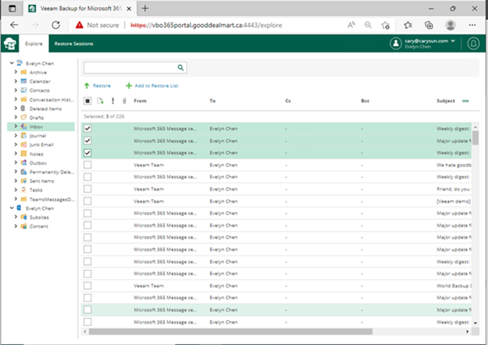Click the browser back arrow
Viewport: 488px width, 345px height.
tap(14, 25)
